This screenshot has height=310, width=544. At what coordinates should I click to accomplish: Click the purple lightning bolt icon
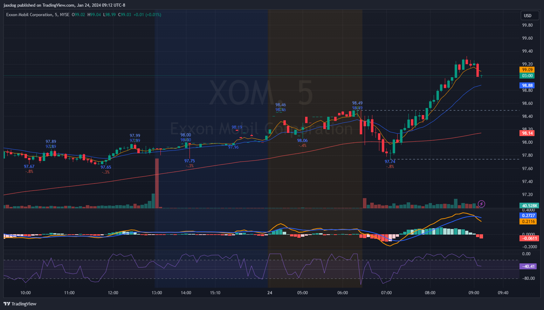pyautogui.click(x=481, y=204)
